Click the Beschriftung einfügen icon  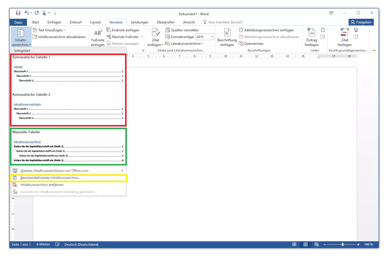point(227,32)
